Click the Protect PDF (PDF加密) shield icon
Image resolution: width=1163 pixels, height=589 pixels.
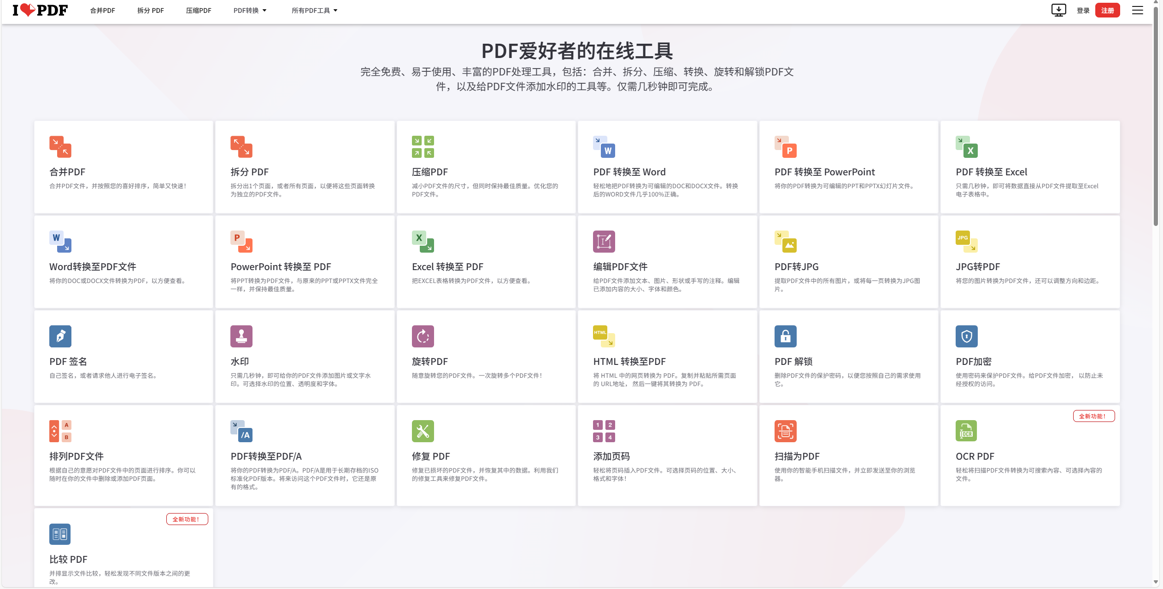[x=966, y=336]
